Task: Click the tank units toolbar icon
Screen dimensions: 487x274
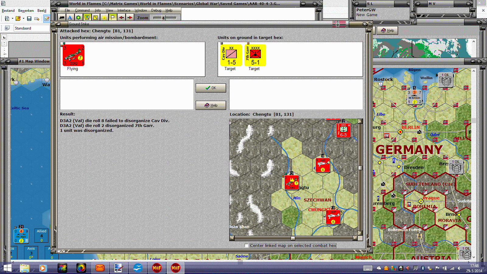Action: 62,17
